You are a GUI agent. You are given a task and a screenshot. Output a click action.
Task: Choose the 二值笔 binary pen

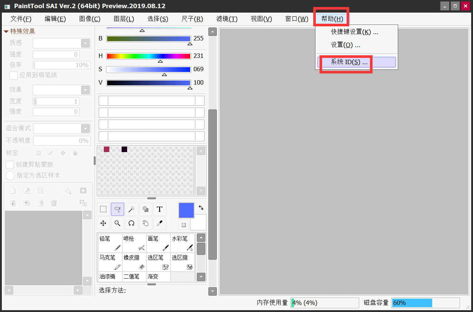(134, 276)
